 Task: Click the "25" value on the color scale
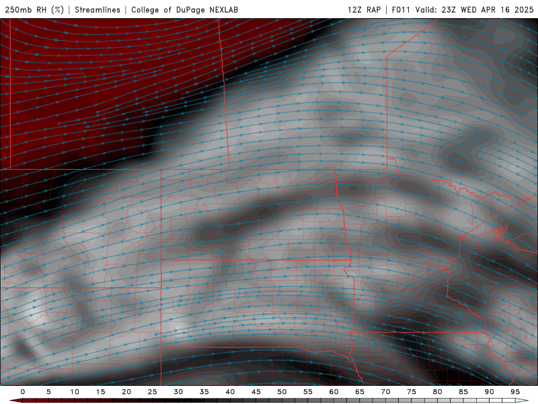(x=153, y=392)
